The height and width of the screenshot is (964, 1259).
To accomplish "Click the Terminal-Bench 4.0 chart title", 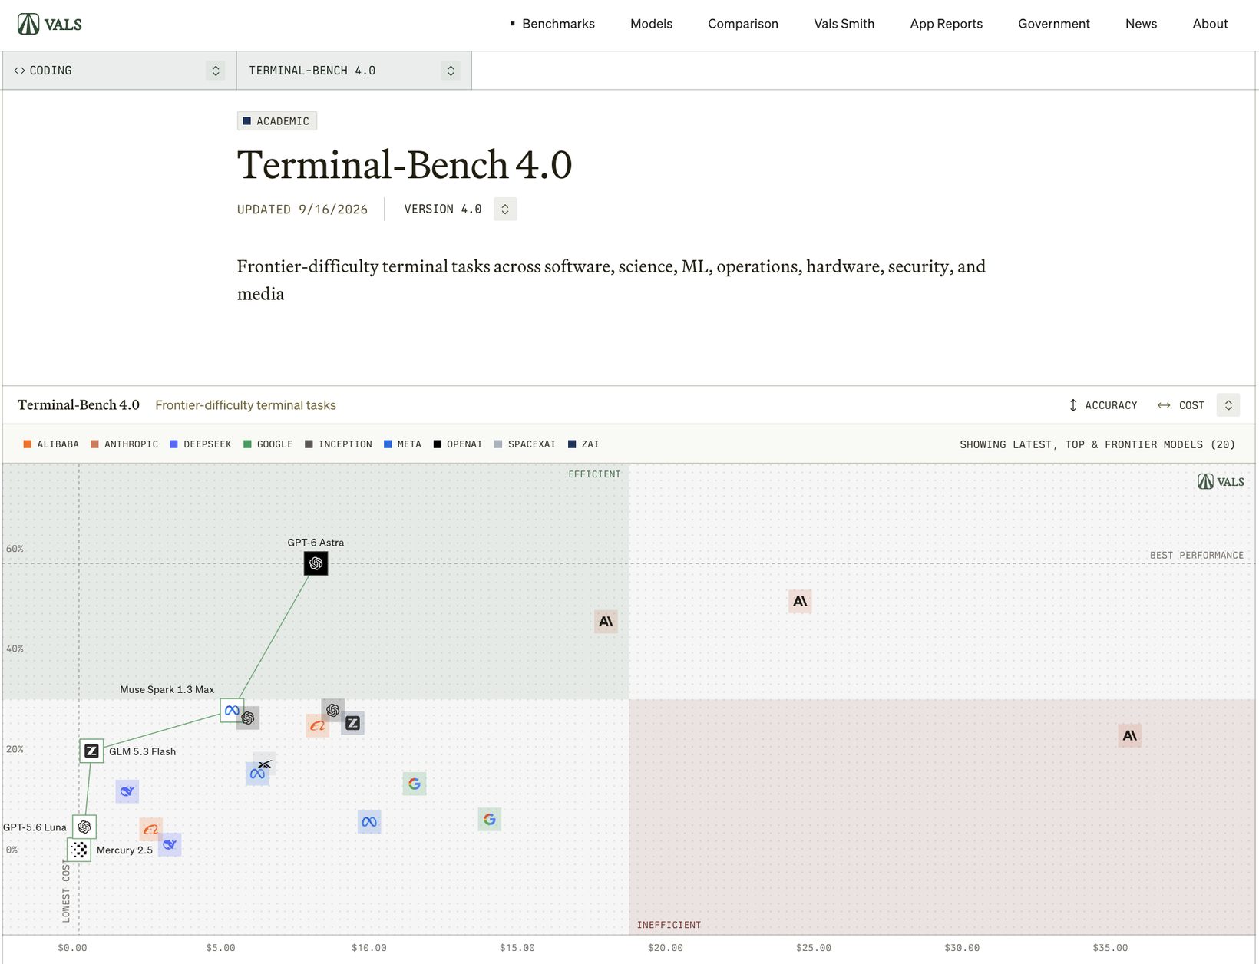I will click(78, 404).
